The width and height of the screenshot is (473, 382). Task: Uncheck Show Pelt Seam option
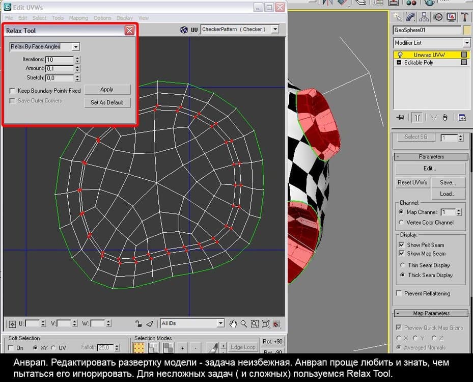tap(401, 245)
